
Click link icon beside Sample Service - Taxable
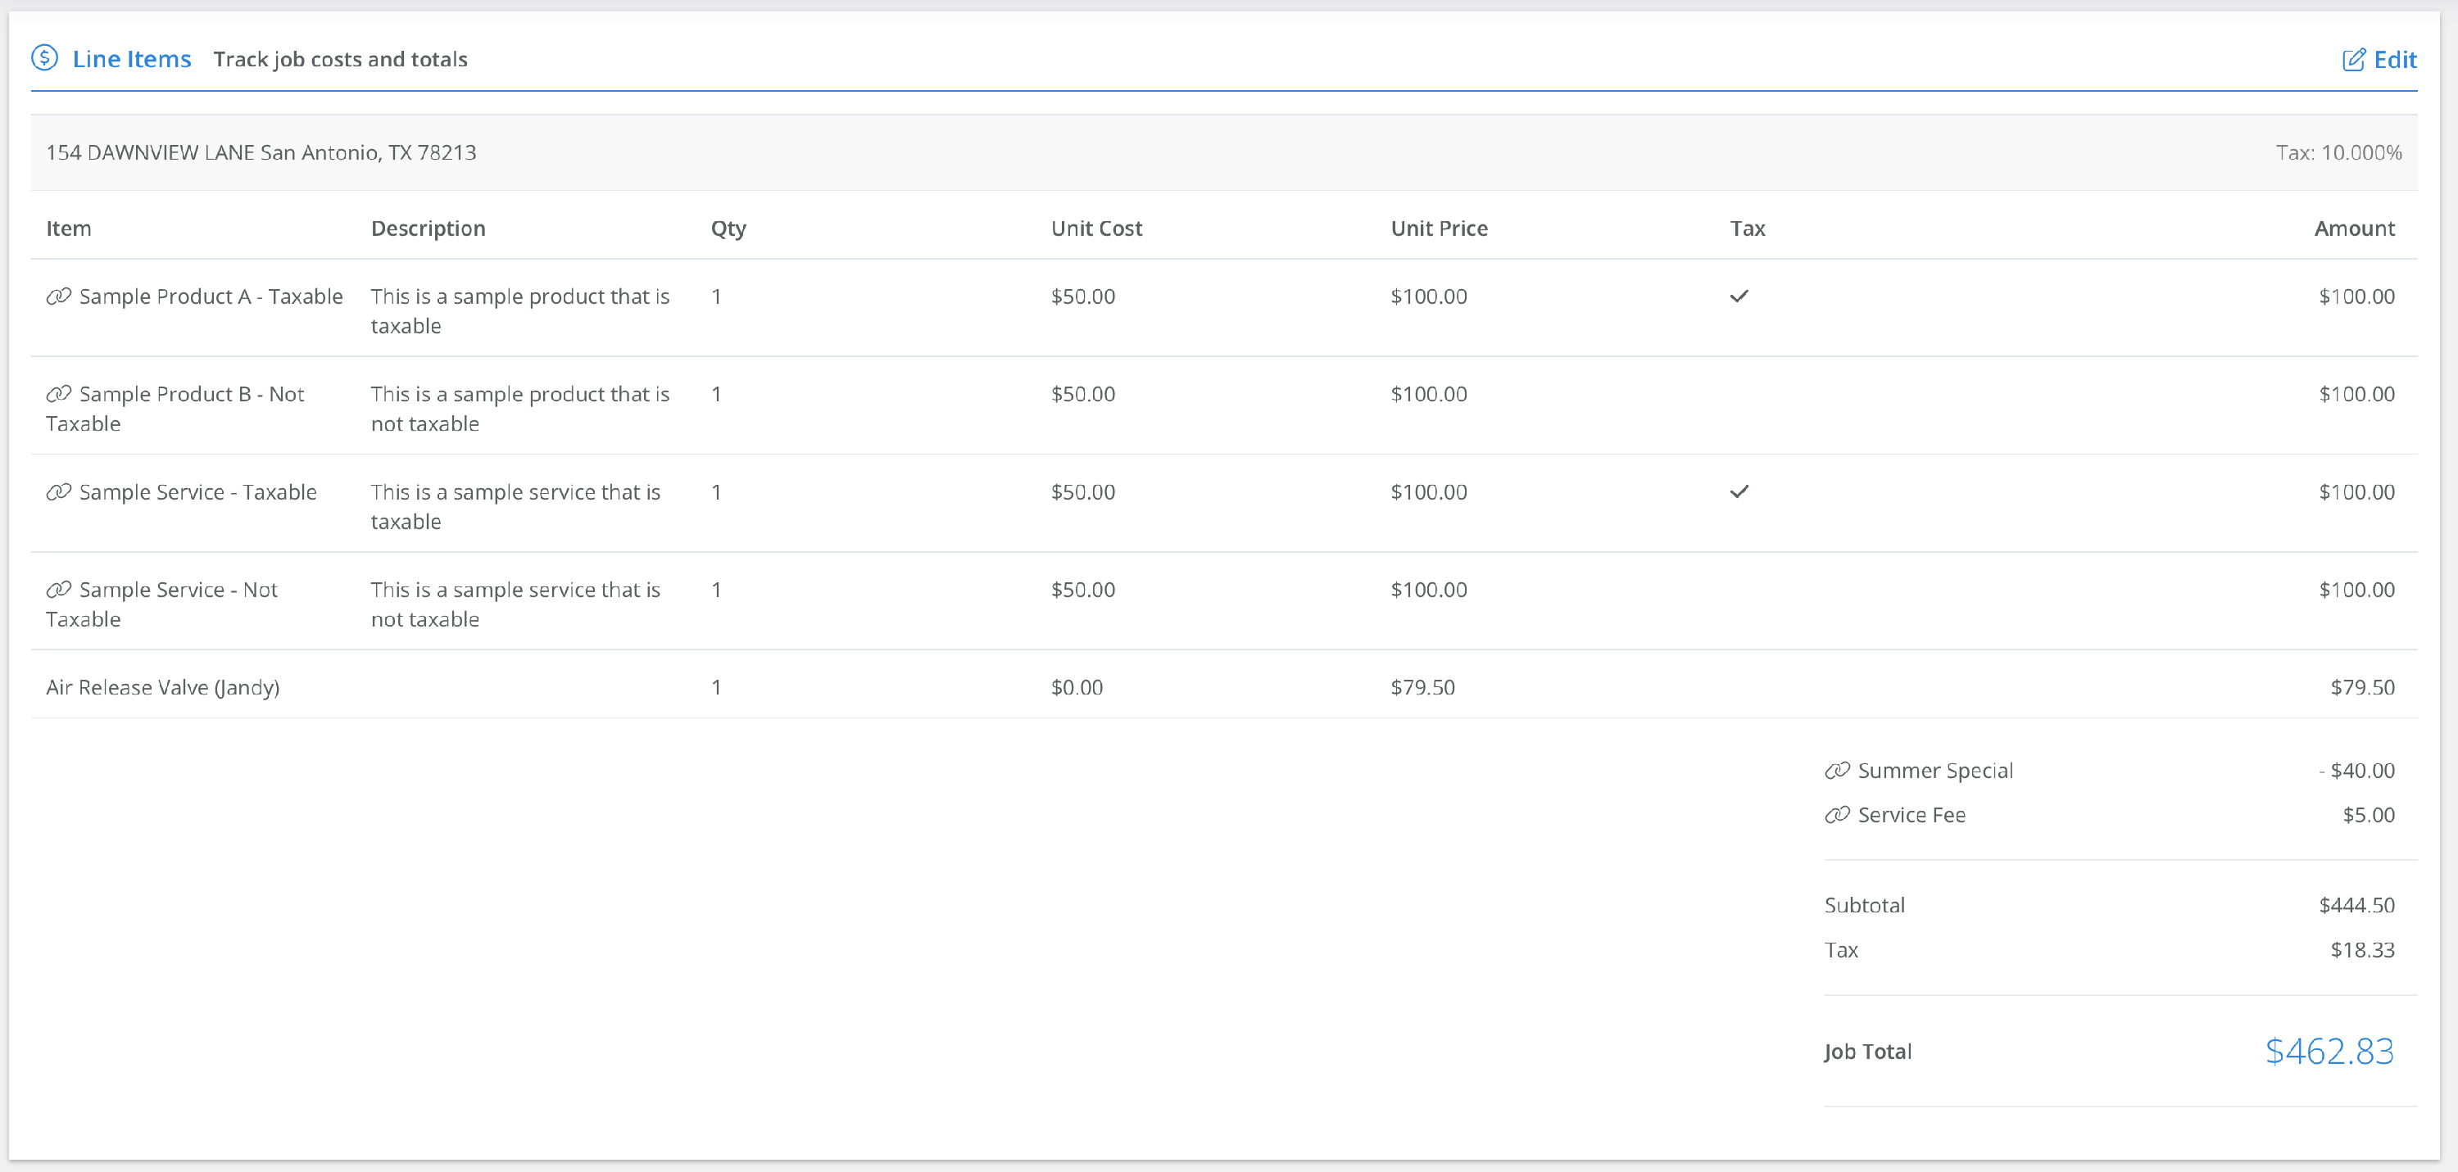(59, 492)
